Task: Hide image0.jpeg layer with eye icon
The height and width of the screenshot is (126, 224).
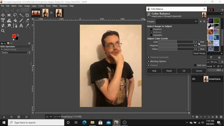Action: [194, 79]
